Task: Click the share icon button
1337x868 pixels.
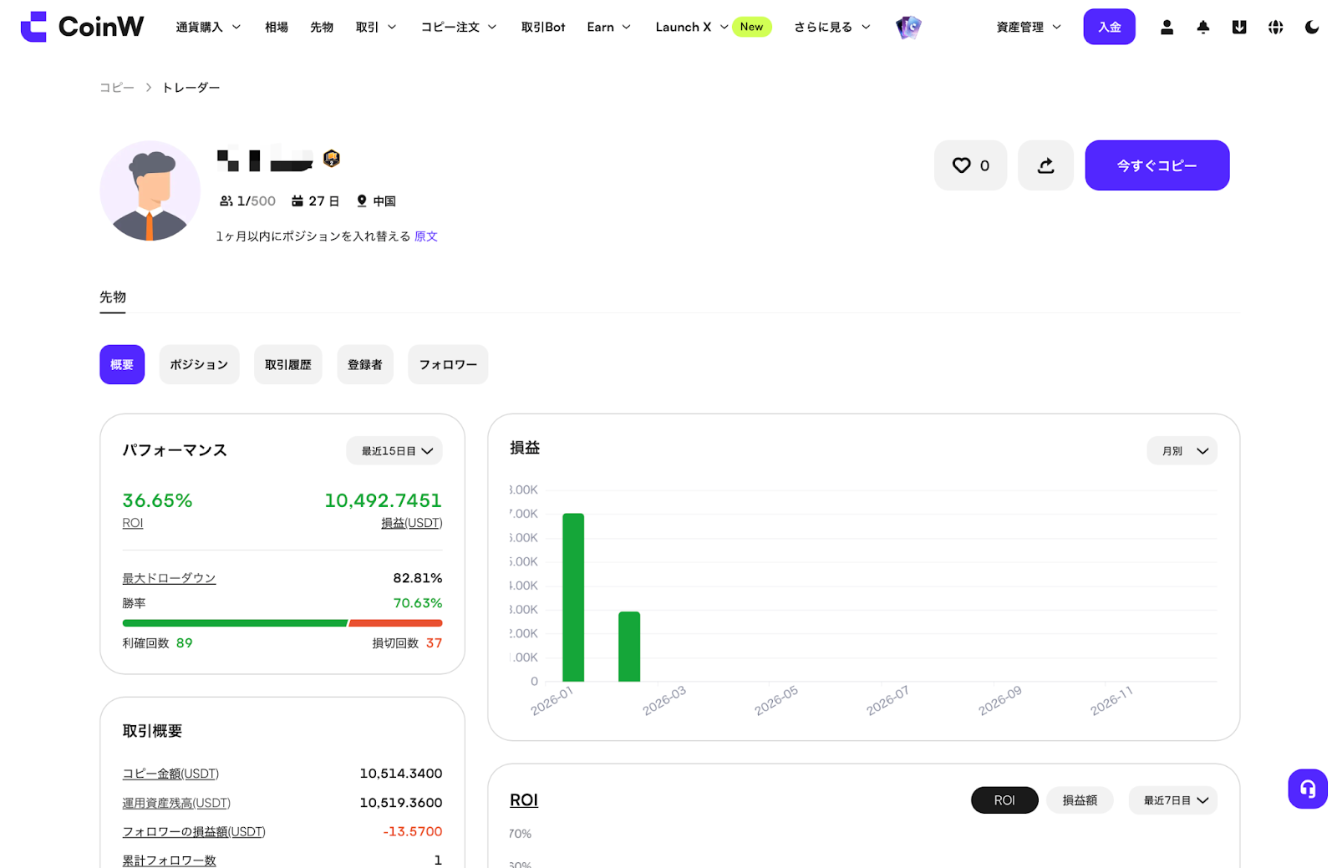Action: click(x=1045, y=165)
